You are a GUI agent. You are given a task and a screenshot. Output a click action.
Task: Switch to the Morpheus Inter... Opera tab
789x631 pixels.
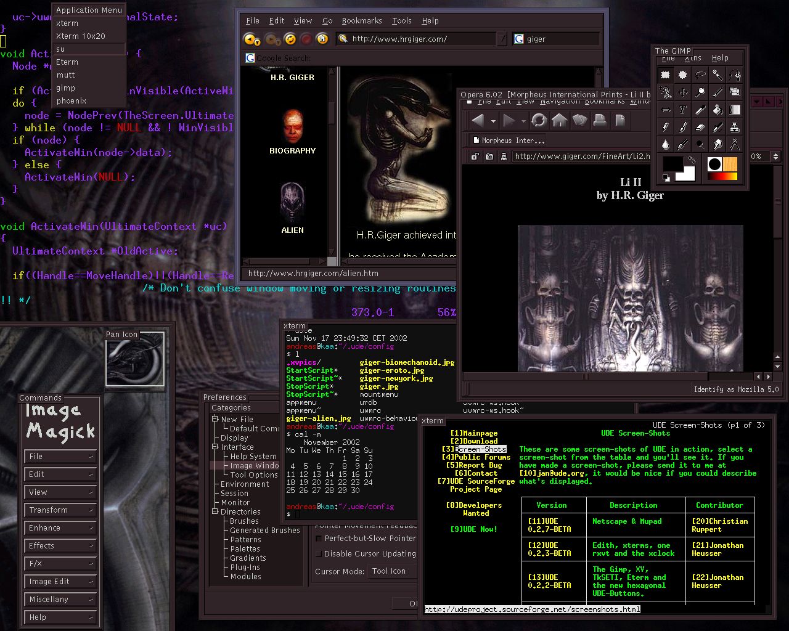tap(508, 140)
